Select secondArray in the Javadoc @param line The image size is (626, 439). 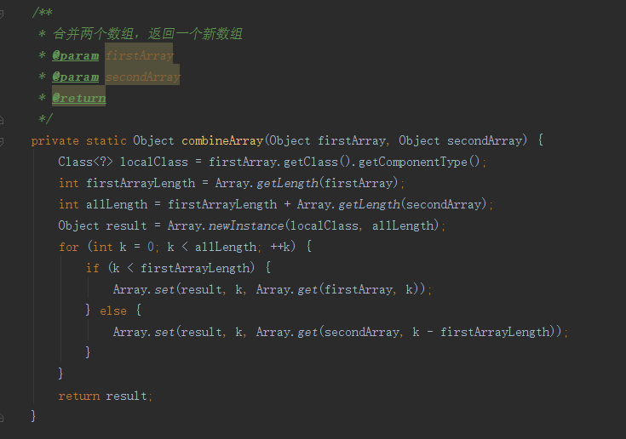[143, 77]
